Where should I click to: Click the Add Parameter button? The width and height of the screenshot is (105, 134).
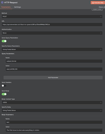coord(53,77)
